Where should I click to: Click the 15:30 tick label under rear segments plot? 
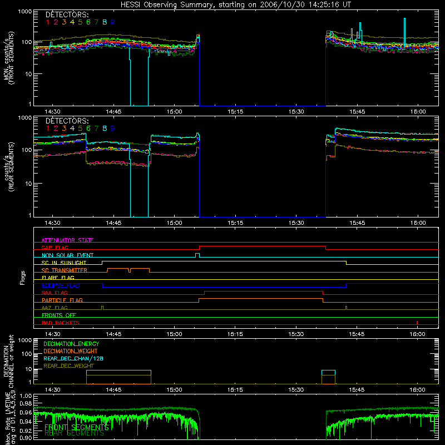tap(296, 223)
